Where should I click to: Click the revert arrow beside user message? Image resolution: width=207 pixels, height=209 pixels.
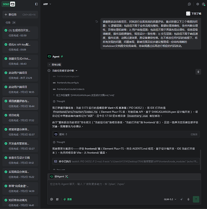(x=97, y=22)
